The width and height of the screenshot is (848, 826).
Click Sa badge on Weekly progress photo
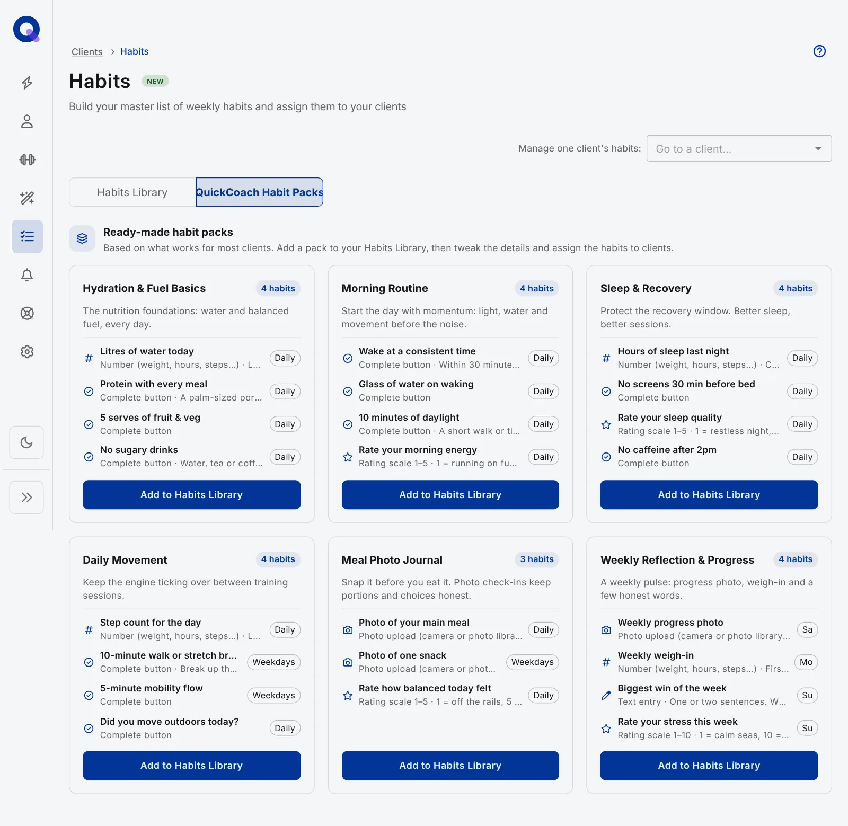(807, 630)
